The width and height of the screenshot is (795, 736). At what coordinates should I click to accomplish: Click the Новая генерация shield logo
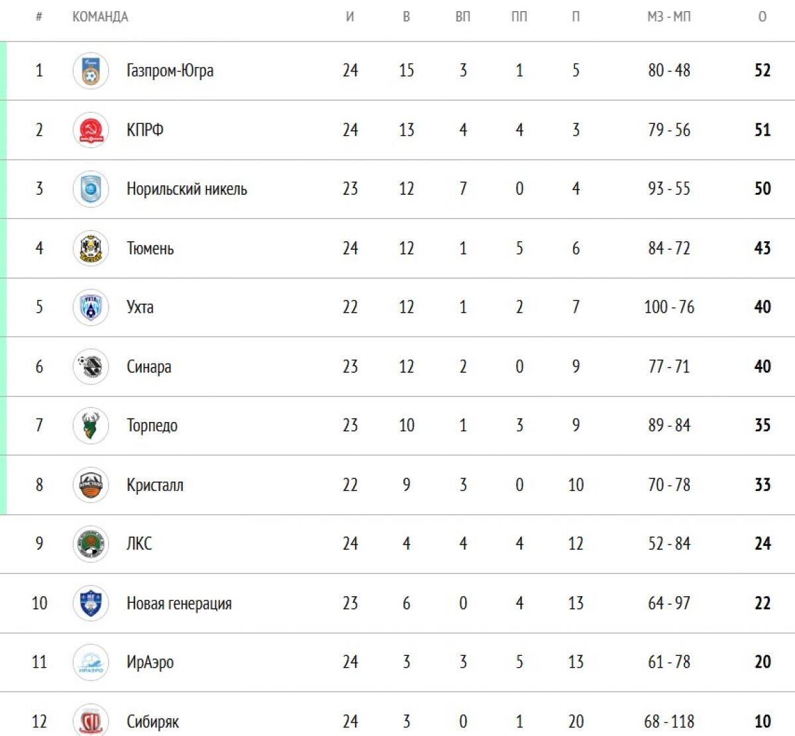(x=91, y=603)
